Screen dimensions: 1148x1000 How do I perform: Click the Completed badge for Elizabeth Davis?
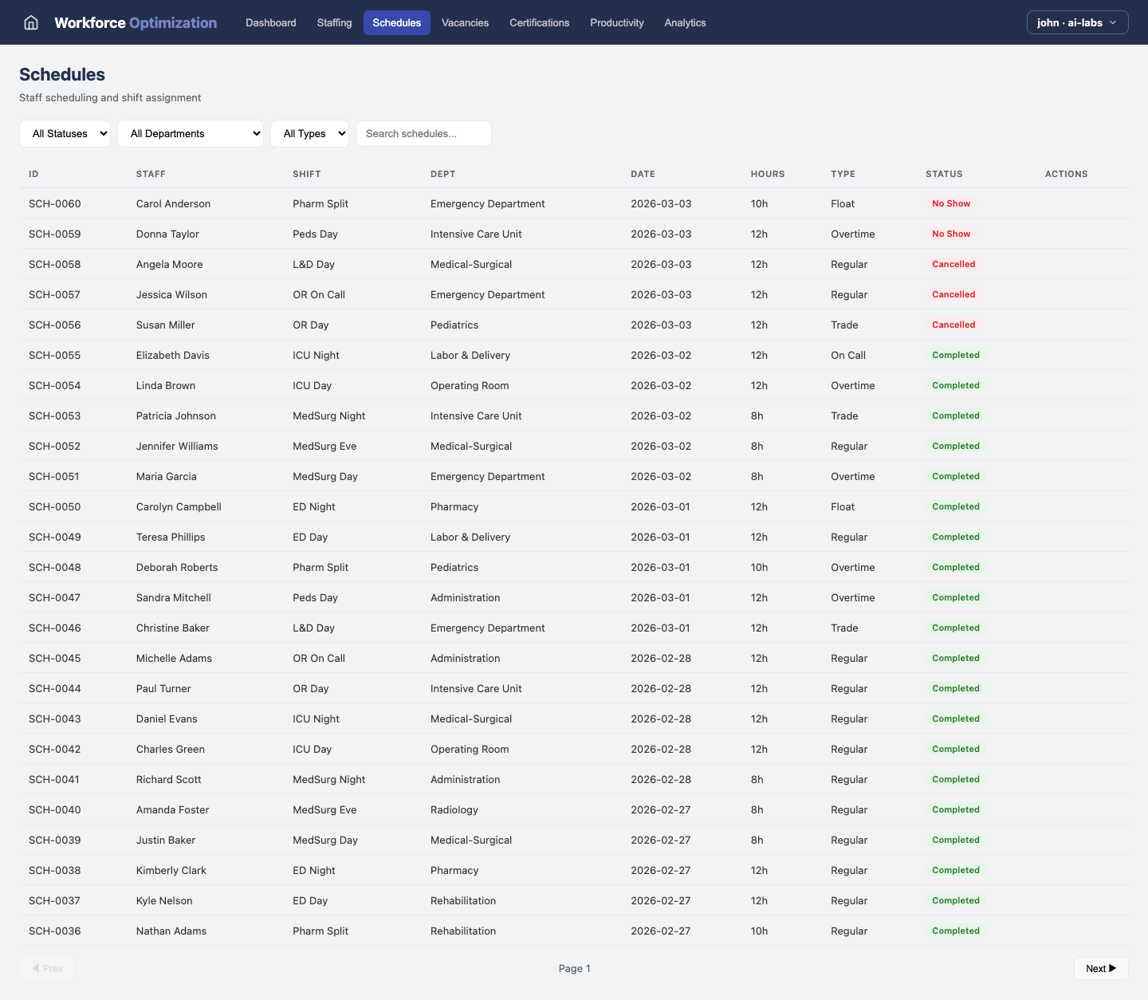tap(956, 355)
